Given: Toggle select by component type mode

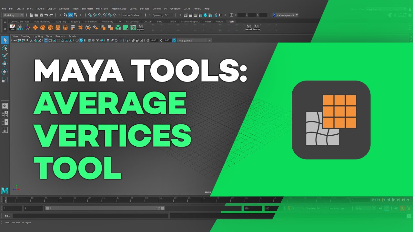Looking at the screenshot, I should 75,15.
